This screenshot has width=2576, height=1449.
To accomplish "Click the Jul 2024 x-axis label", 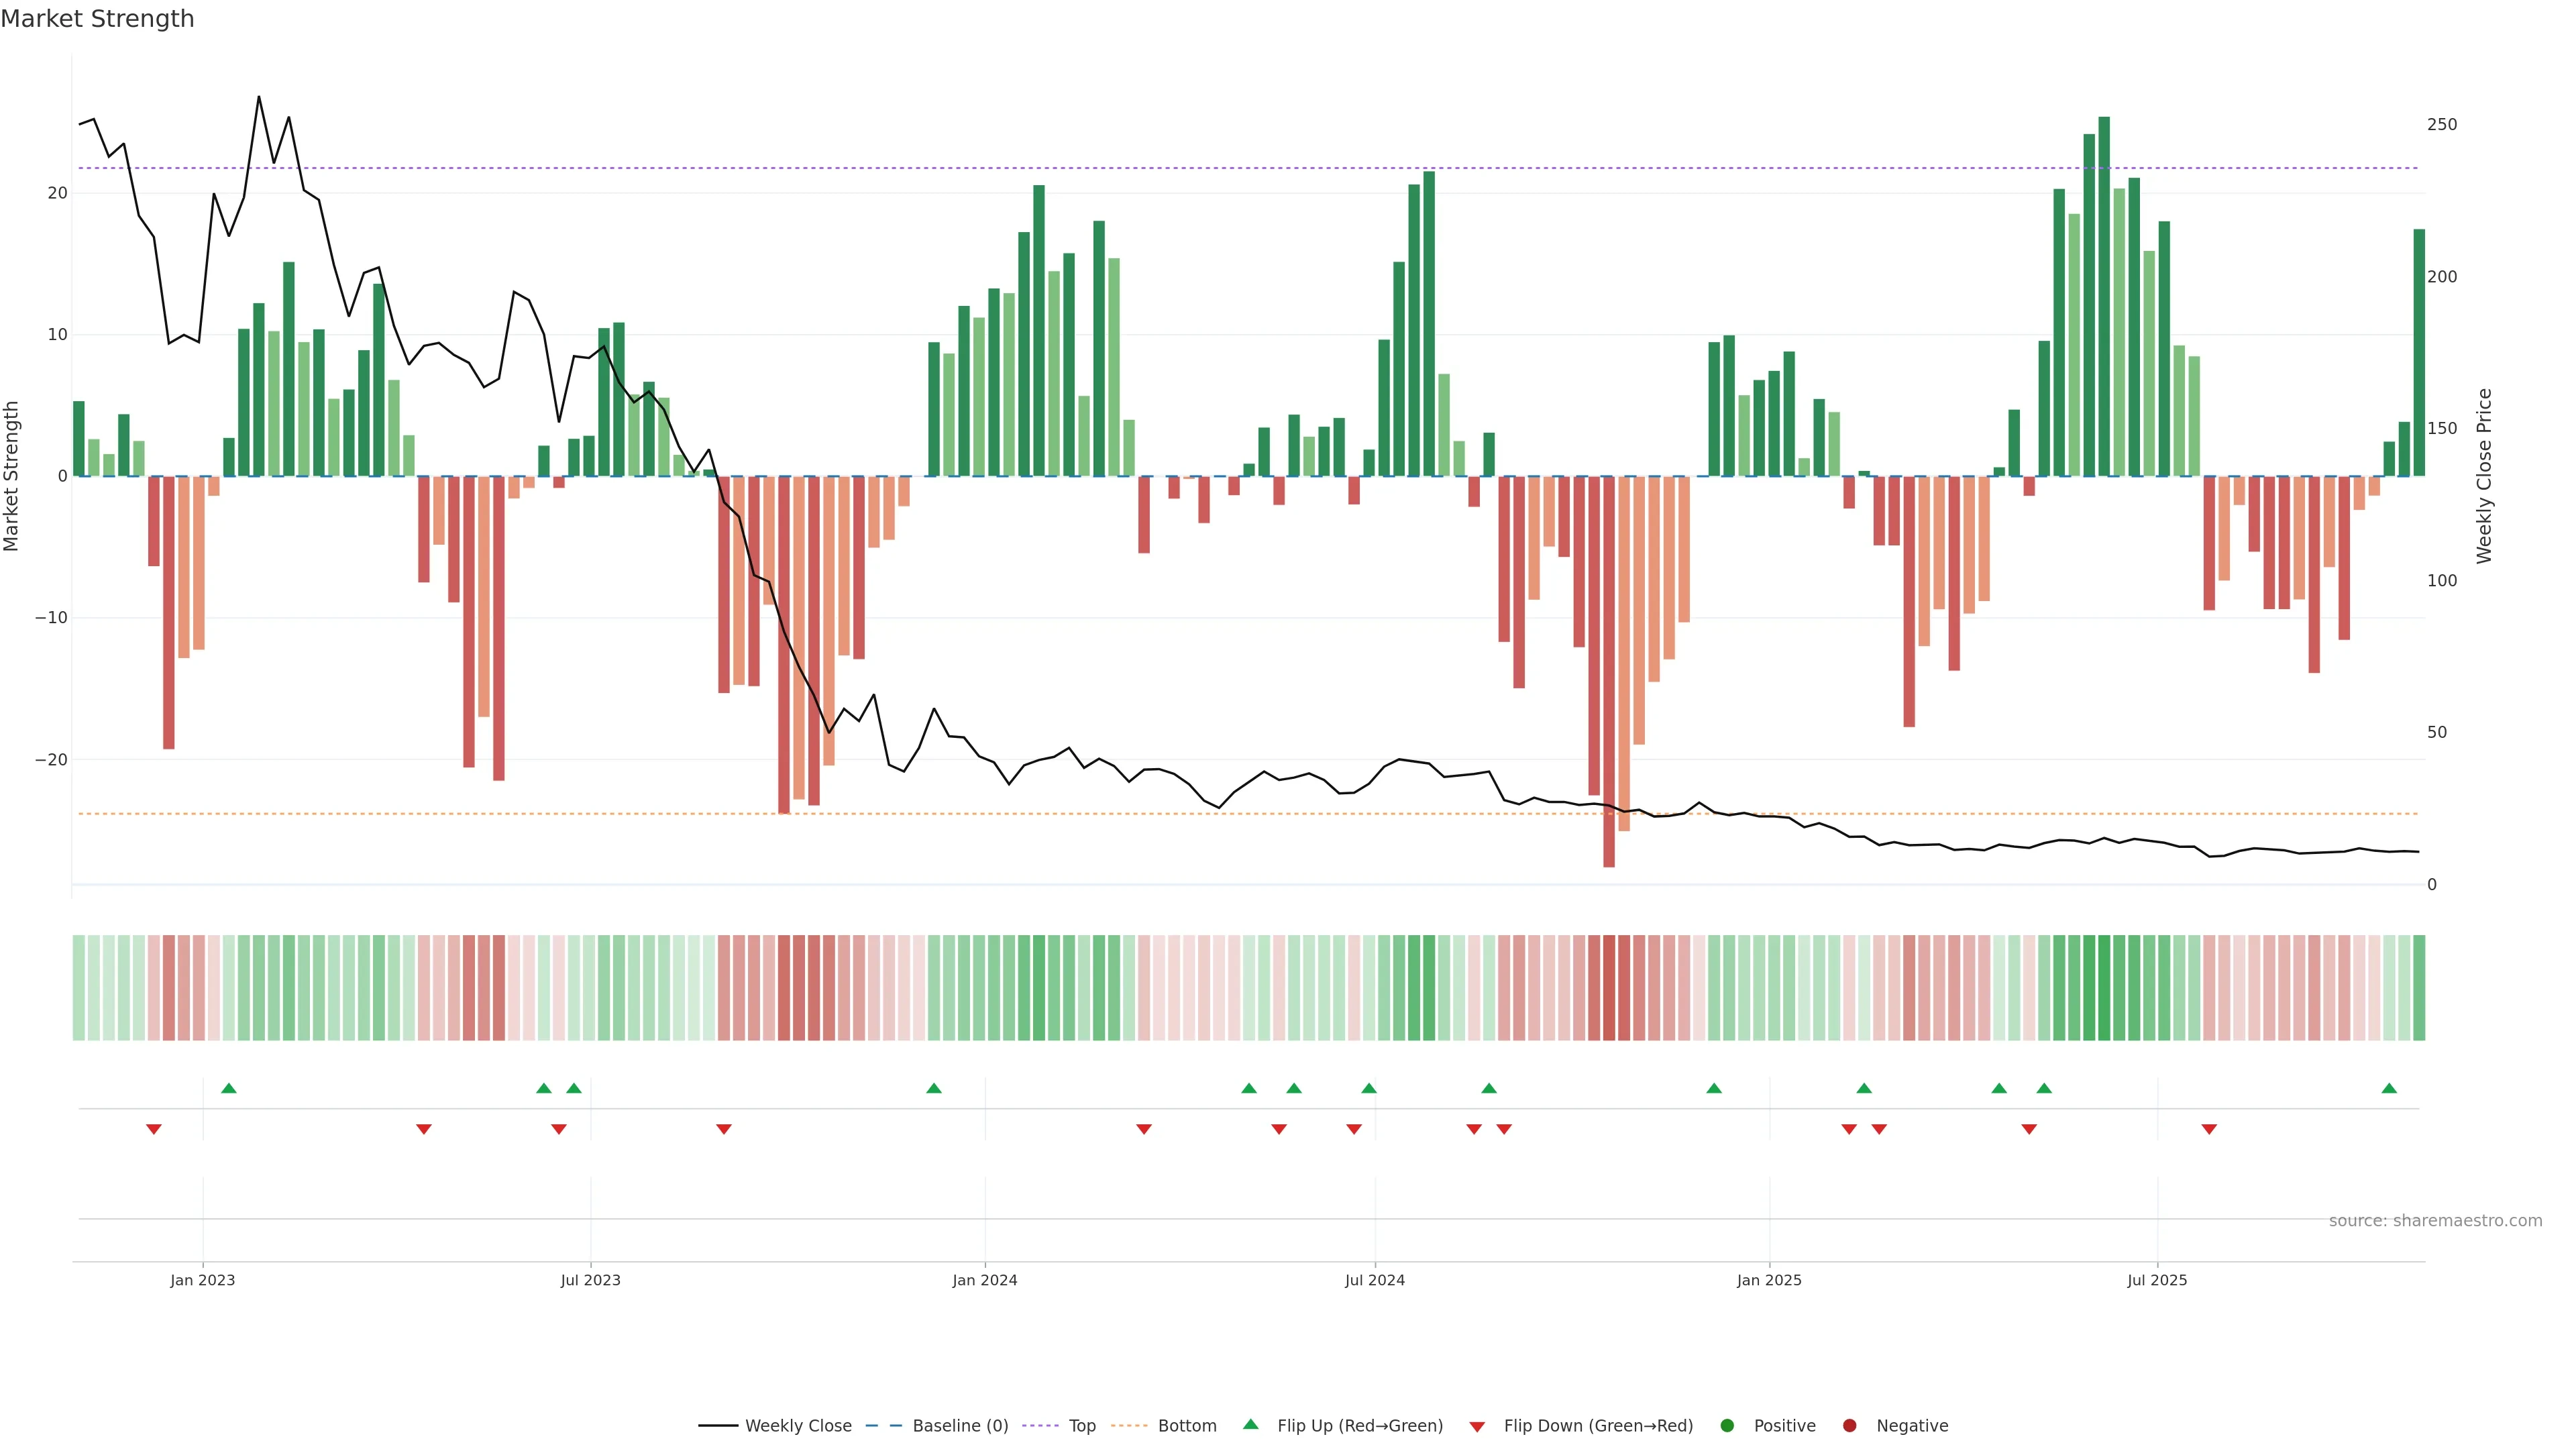I will 1374,1280.
